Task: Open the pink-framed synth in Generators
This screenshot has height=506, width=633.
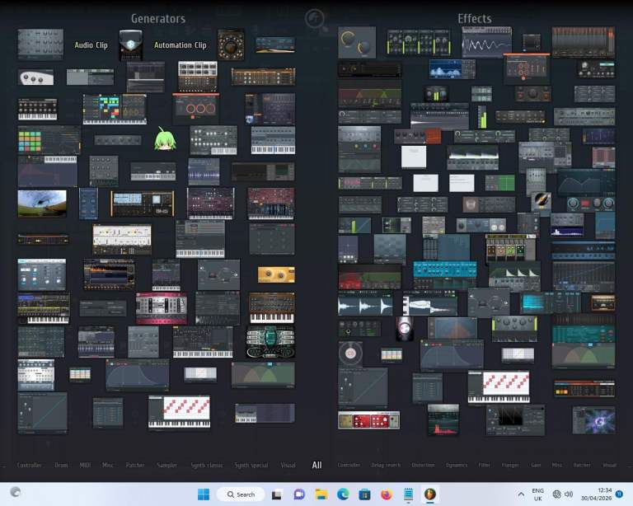Action: pyautogui.click(x=161, y=307)
